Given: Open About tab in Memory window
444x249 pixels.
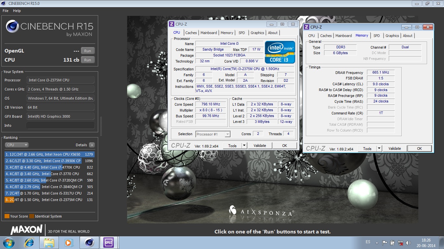Looking at the screenshot, I should click(x=408, y=36).
